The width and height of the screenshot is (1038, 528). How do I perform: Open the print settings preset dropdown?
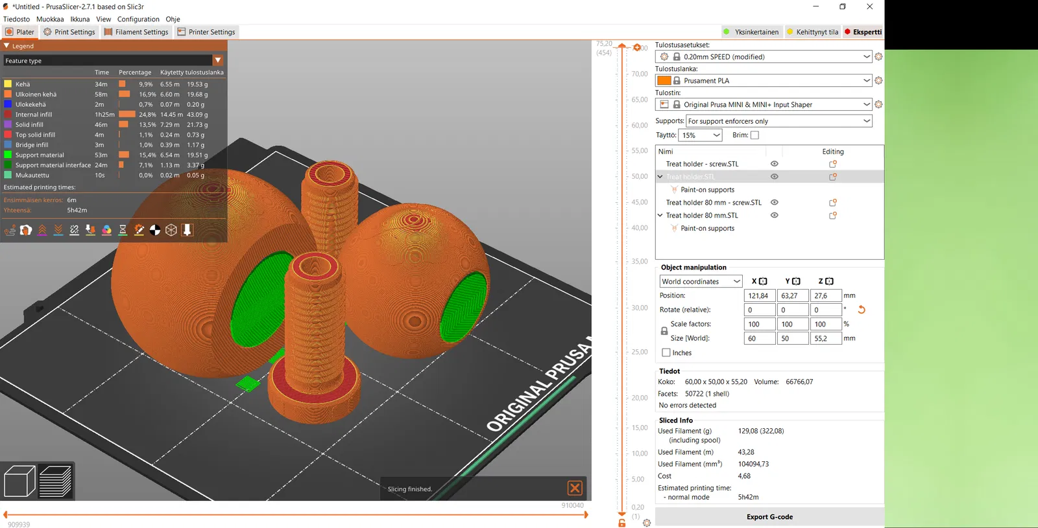[764, 57]
